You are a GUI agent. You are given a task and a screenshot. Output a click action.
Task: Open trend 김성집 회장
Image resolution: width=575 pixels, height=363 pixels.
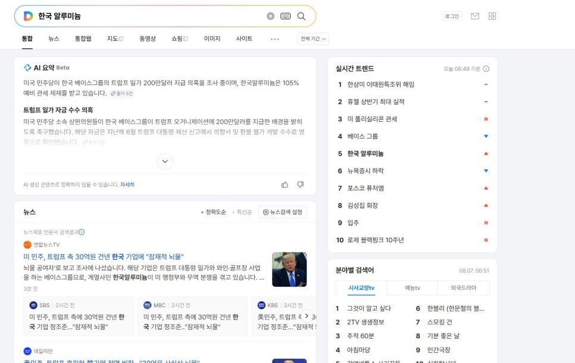click(362, 206)
